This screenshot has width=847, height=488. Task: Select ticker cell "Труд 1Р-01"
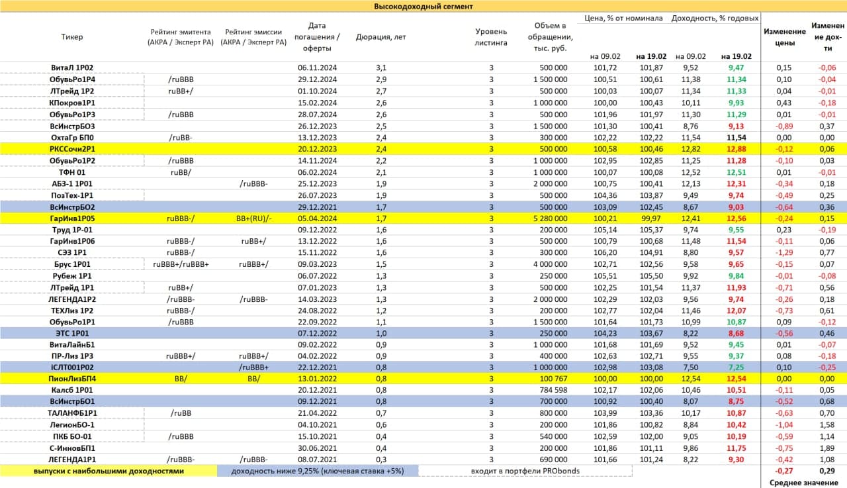click(72, 229)
